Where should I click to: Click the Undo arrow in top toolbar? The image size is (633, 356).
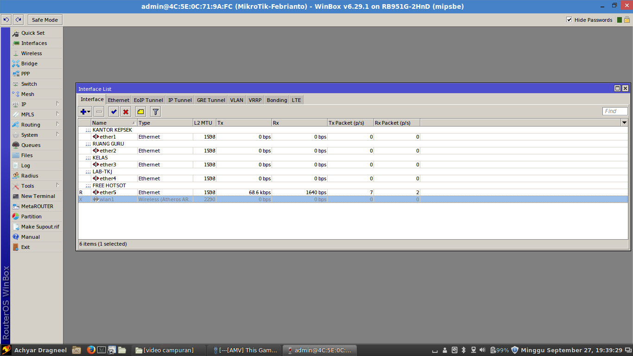(x=6, y=20)
